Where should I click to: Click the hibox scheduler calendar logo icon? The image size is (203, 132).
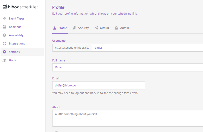click(5, 7)
